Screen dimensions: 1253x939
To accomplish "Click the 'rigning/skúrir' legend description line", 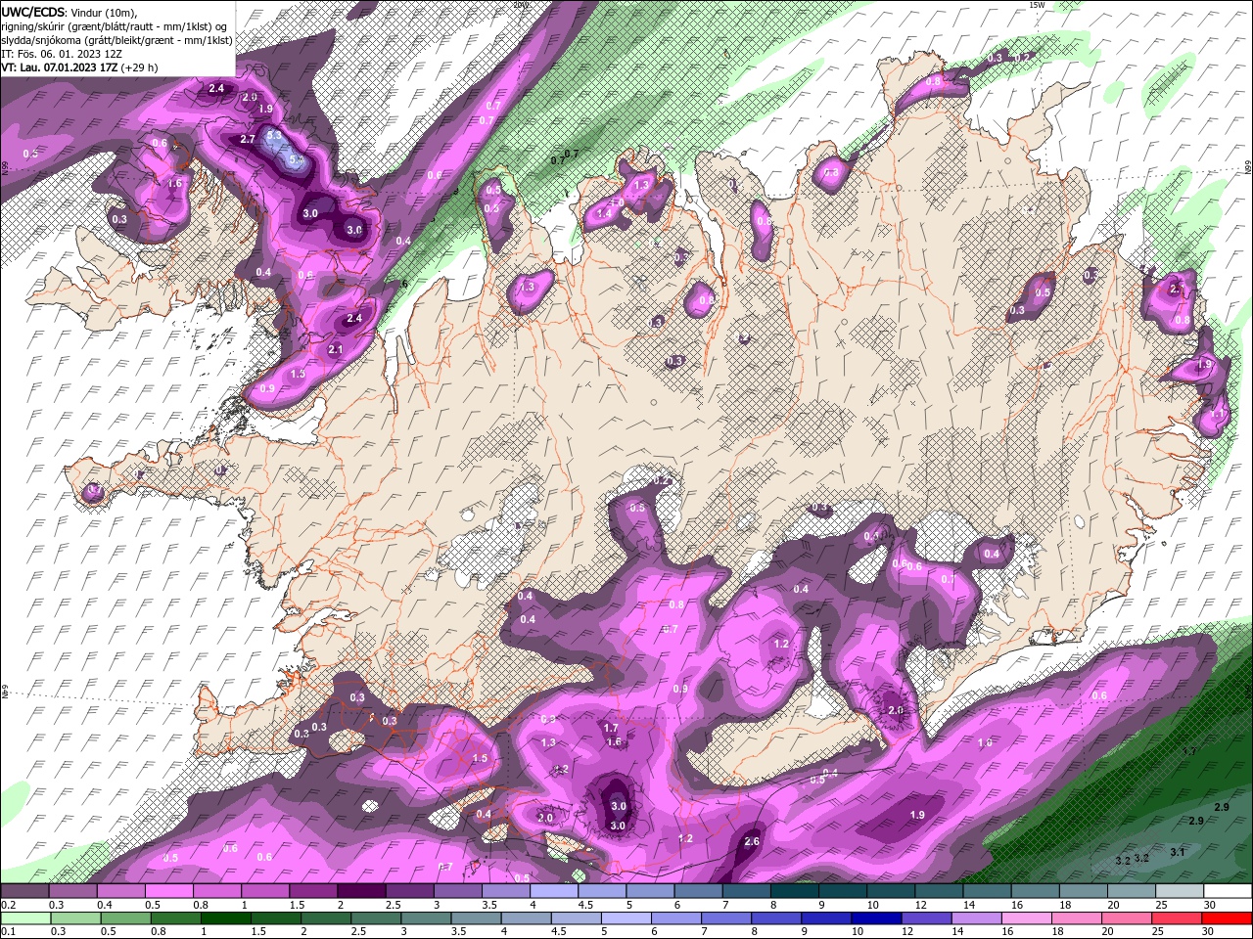I will [x=115, y=25].
